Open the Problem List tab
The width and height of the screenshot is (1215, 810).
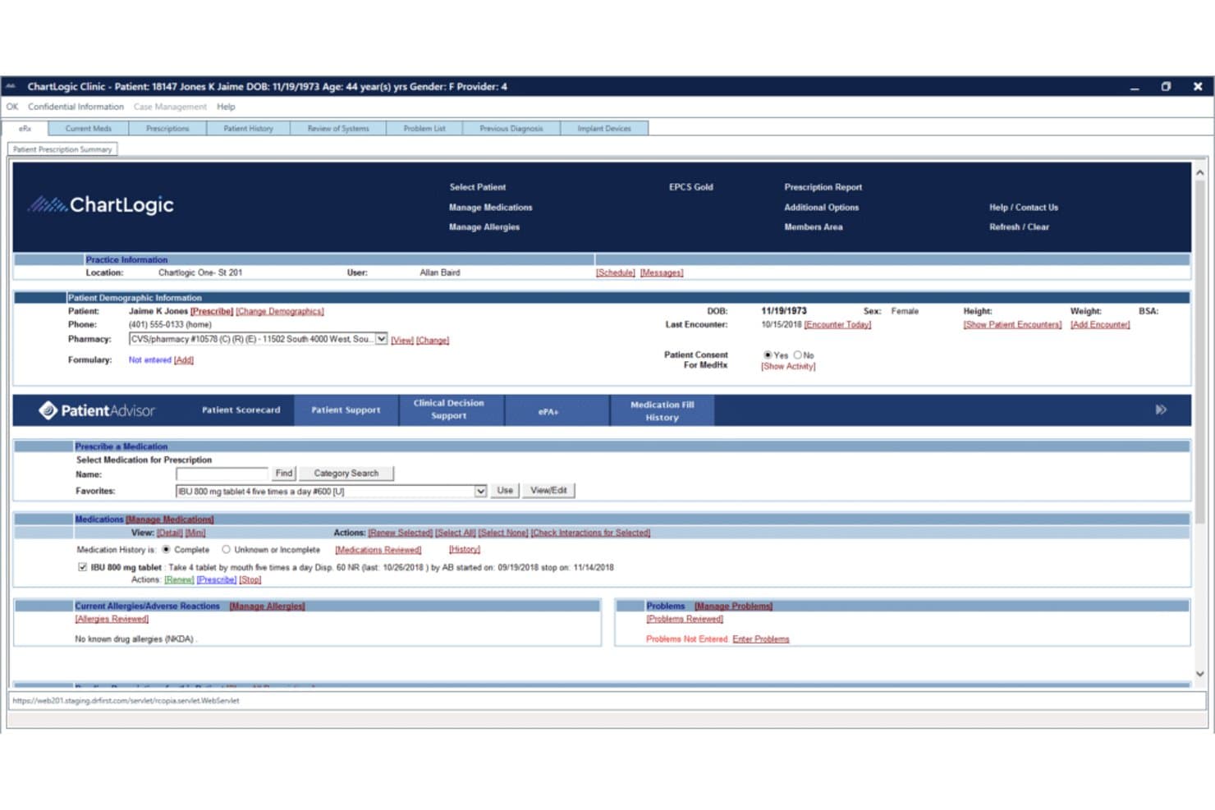click(424, 129)
